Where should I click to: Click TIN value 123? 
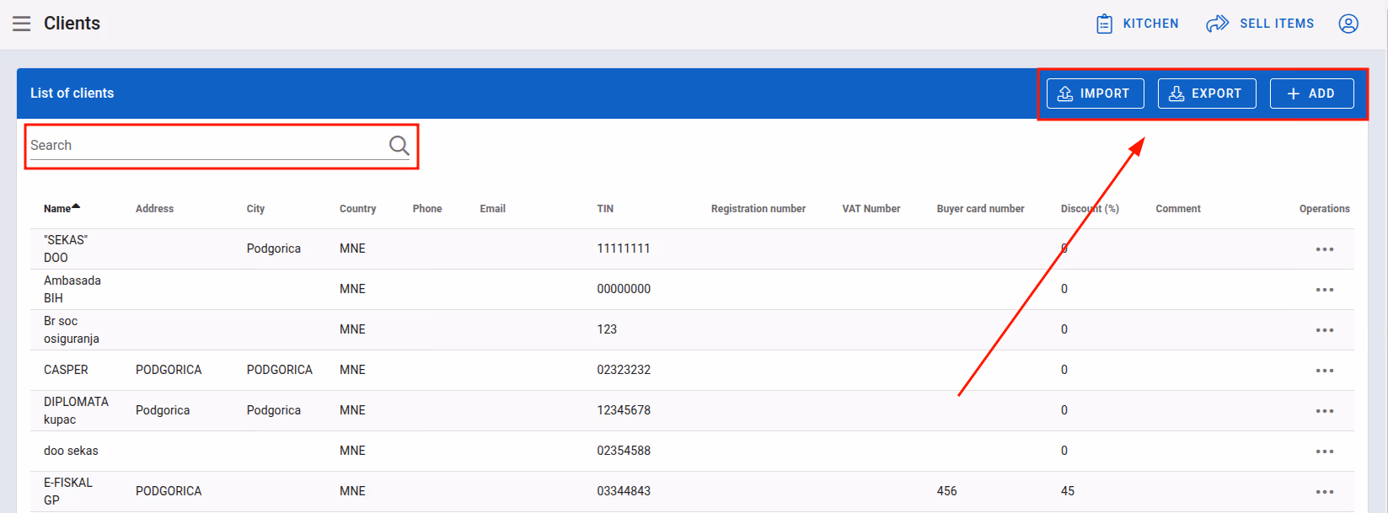point(607,329)
